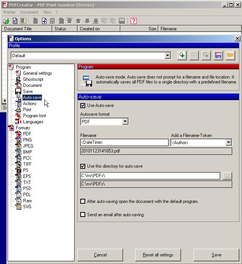Expand the Add a Filename-Token dropdown

coord(228,143)
